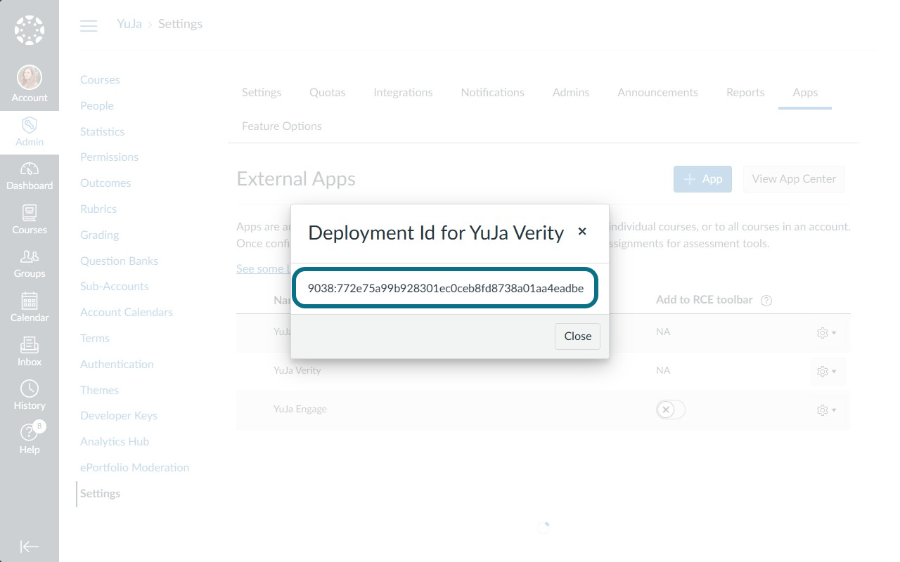The width and height of the screenshot is (900, 562).
Task: Close the Deployment Id dialog with X
Action: tap(582, 231)
